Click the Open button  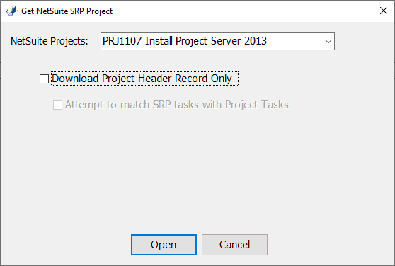[164, 245]
